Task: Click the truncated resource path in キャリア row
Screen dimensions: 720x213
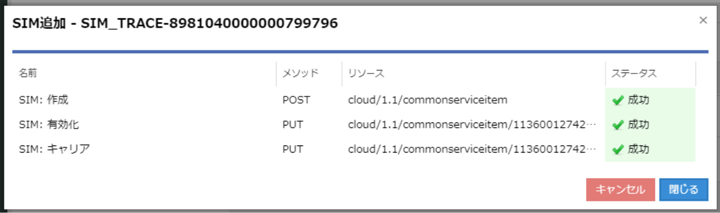Action: (x=472, y=149)
